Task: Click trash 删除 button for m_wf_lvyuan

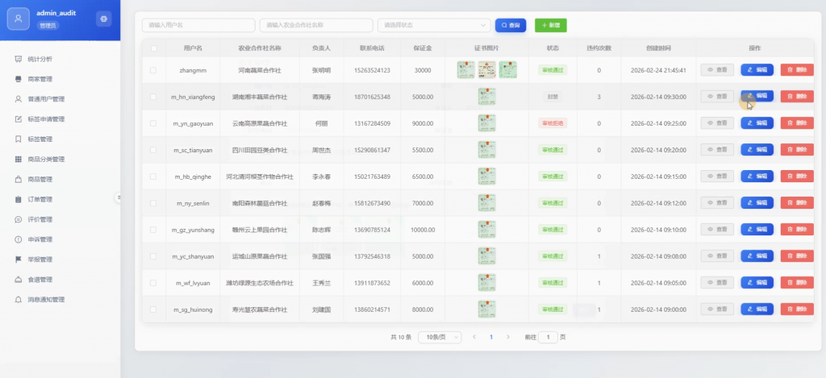Action: (x=797, y=283)
